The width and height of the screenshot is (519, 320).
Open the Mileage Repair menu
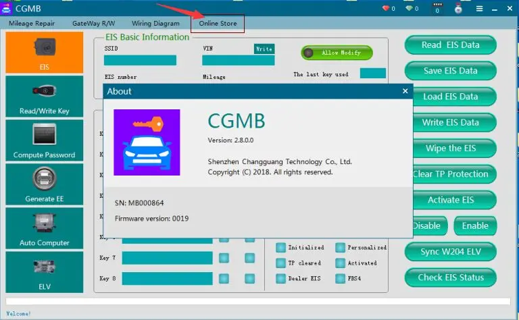coord(32,24)
